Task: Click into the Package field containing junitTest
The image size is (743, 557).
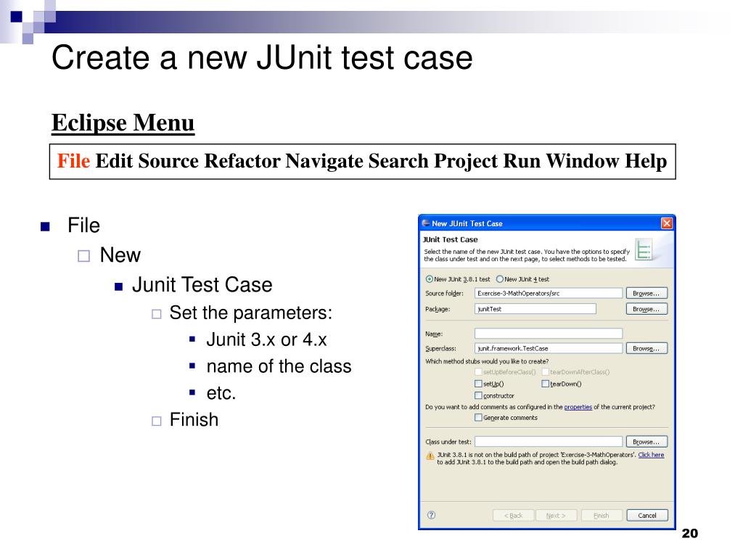Action: [x=535, y=309]
